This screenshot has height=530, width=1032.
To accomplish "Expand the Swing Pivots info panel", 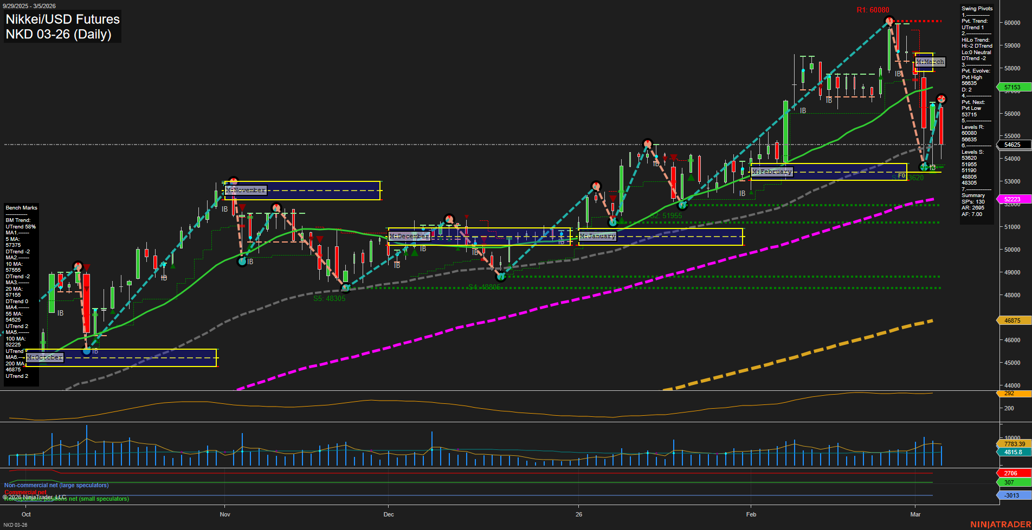I will click(976, 8).
